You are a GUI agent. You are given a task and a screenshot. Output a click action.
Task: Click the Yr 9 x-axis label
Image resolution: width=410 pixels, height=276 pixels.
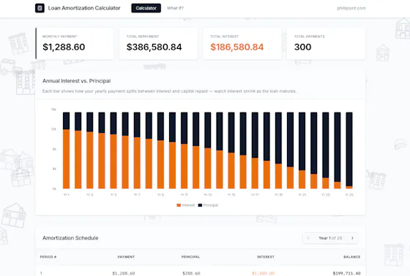(x=160, y=195)
